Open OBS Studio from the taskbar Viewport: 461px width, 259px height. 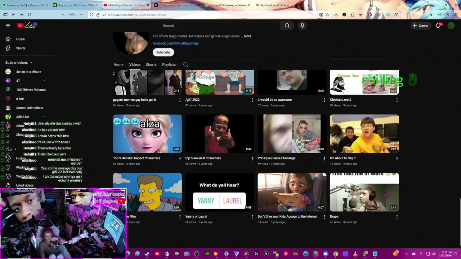[x=197, y=254]
